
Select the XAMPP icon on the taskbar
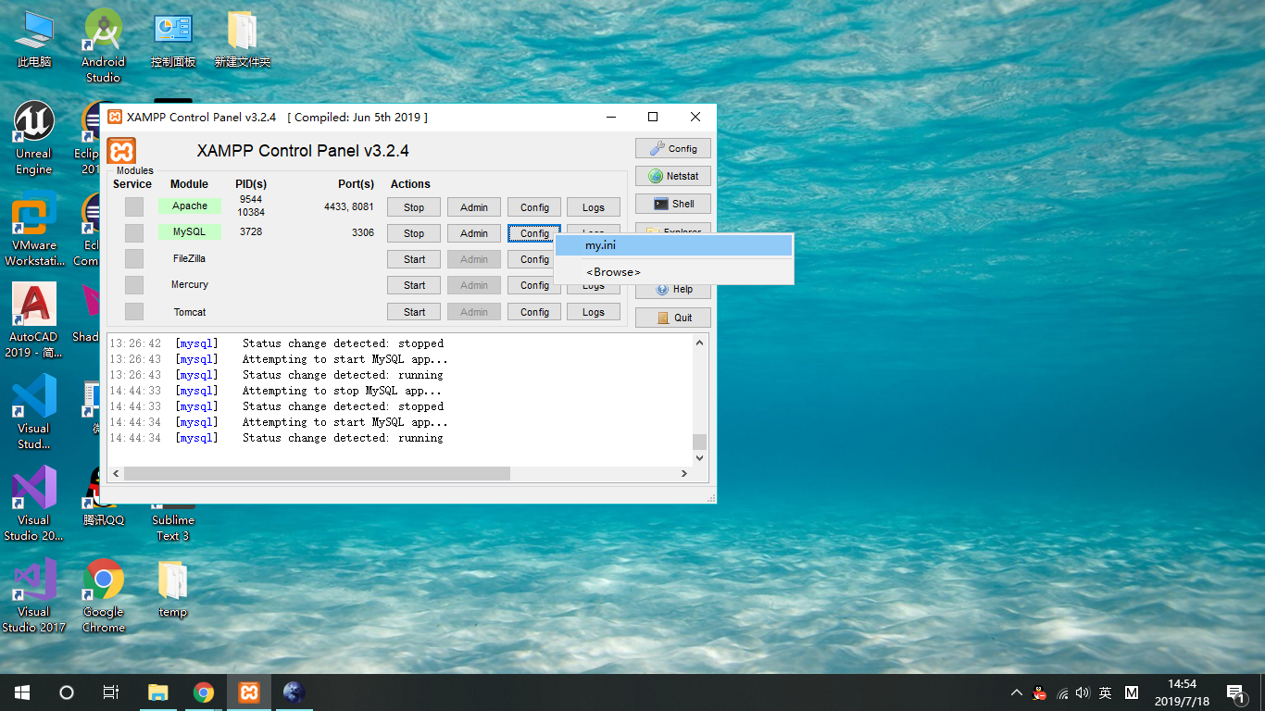click(x=248, y=692)
